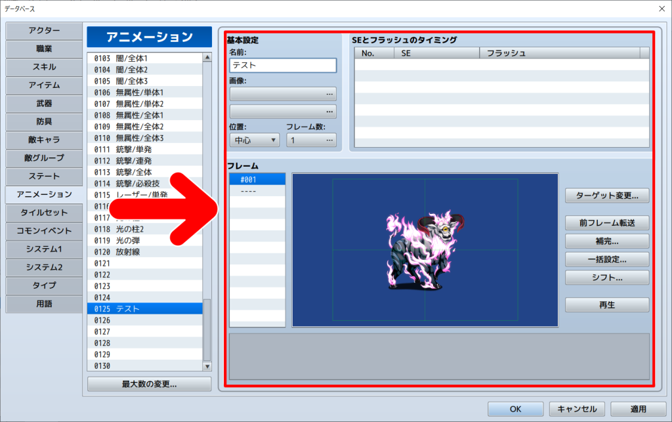Click the 名前 input field
The image size is (672, 422).
click(283, 65)
